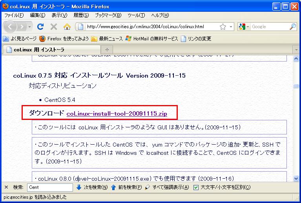The image size is (301, 203).
Task: Open a new tab with the plus button
Action: [107, 50]
